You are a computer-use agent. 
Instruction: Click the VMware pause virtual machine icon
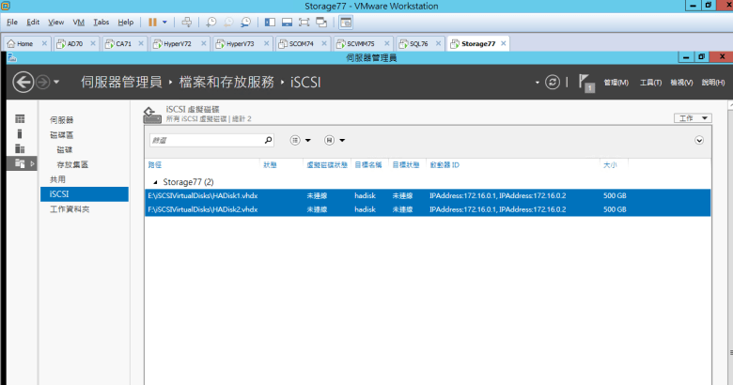[x=152, y=22]
